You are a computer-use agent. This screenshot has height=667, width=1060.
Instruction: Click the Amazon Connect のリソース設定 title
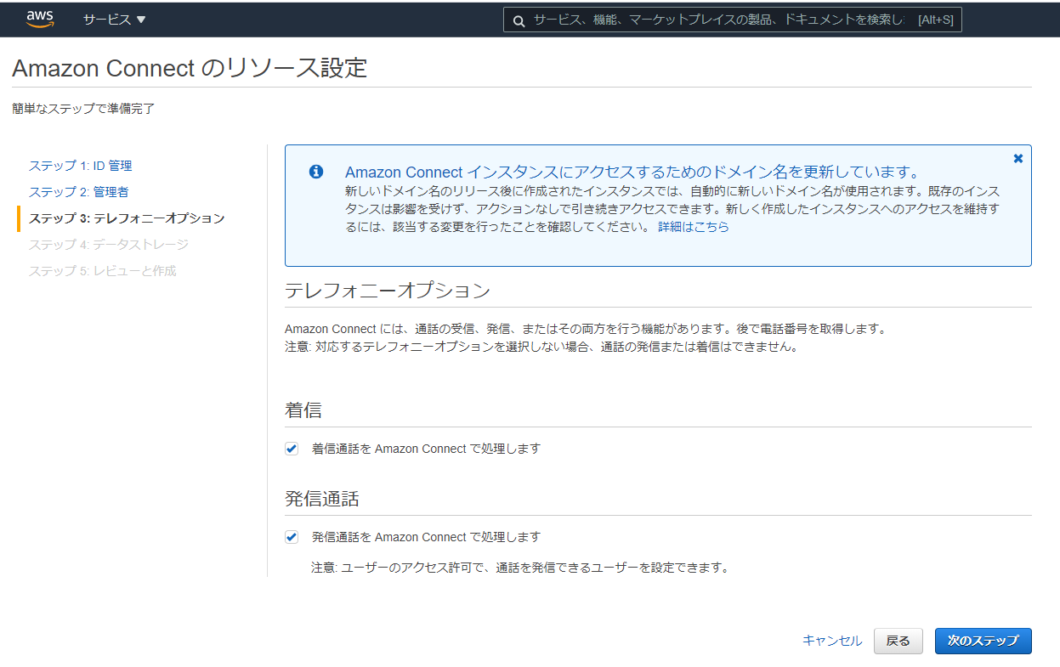pyautogui.click(x=190, y=68)
